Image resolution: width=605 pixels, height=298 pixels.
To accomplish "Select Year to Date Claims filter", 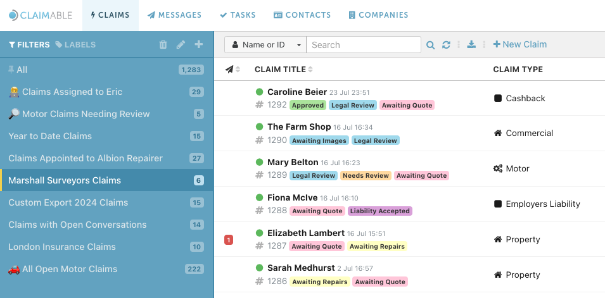I will tap(107, 136).
